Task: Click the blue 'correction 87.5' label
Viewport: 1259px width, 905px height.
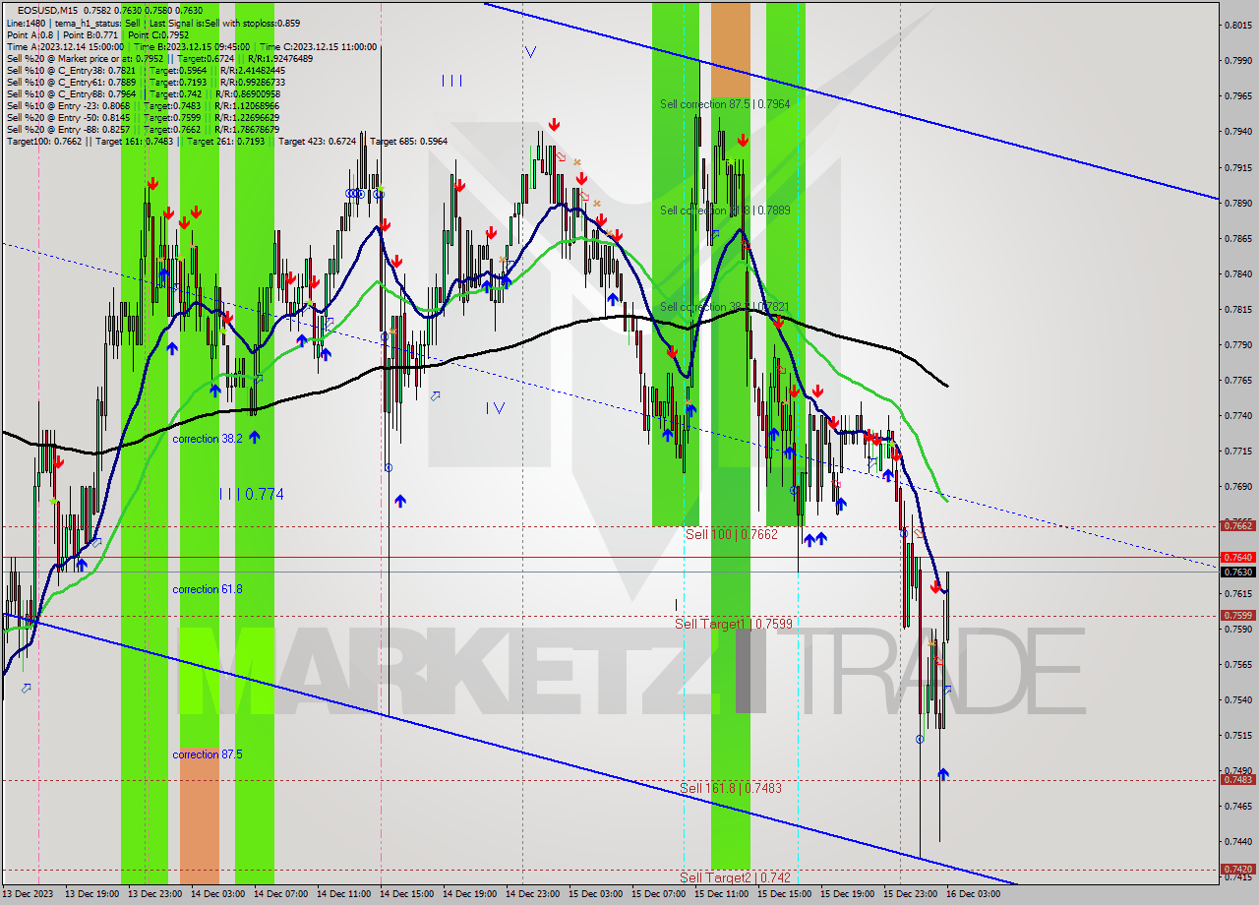Action: tap(208, 754)
